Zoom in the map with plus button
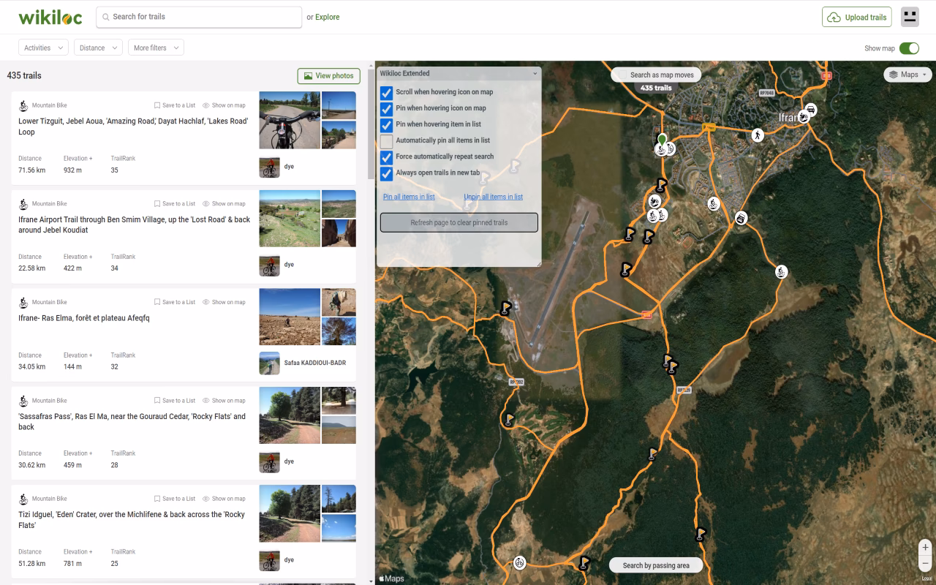Image resolution: width=936 pixels, height=585 pixels. 925,547
